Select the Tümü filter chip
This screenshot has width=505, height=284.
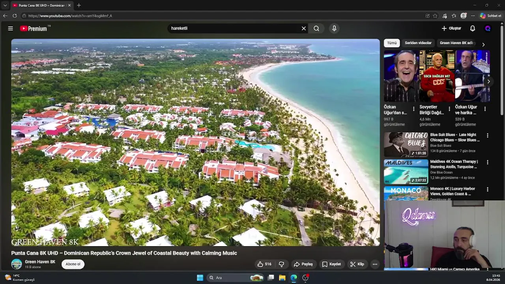point(392,43)
